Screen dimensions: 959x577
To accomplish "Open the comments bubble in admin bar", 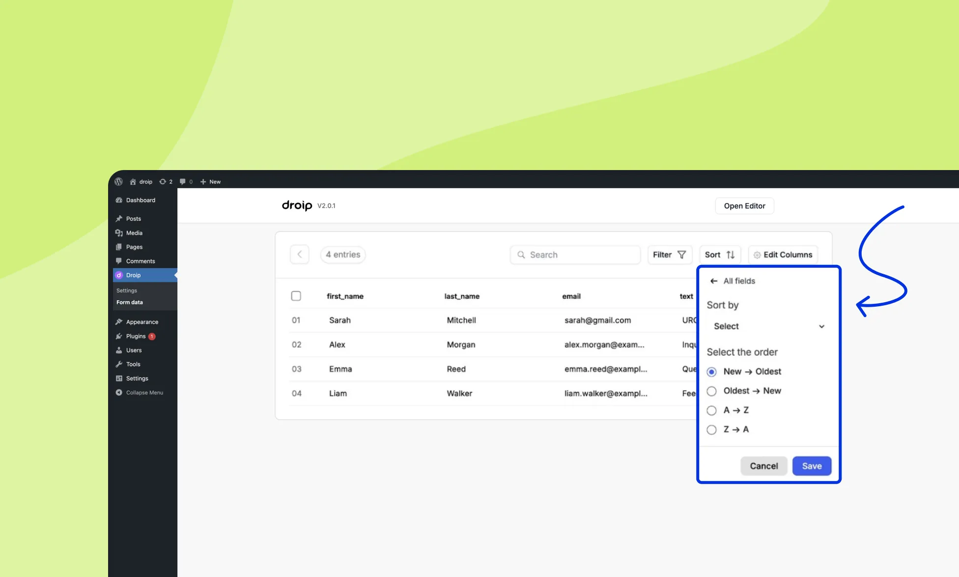I will pyautogui.click(x=183, y=181).
